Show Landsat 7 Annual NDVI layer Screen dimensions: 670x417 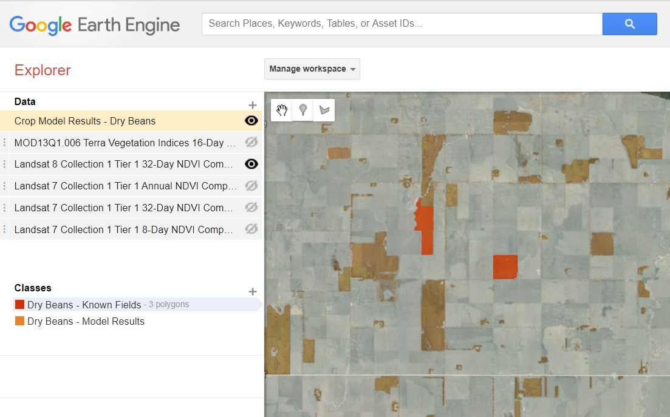pyautogui.click(x=251, y=186)
